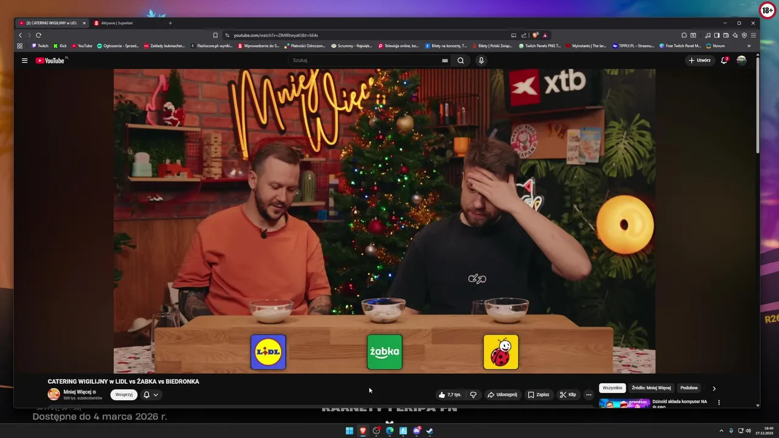Open the on-screen keyboard in search box
The width and height of the screenshot is (779, 438).
click(445, 60)
